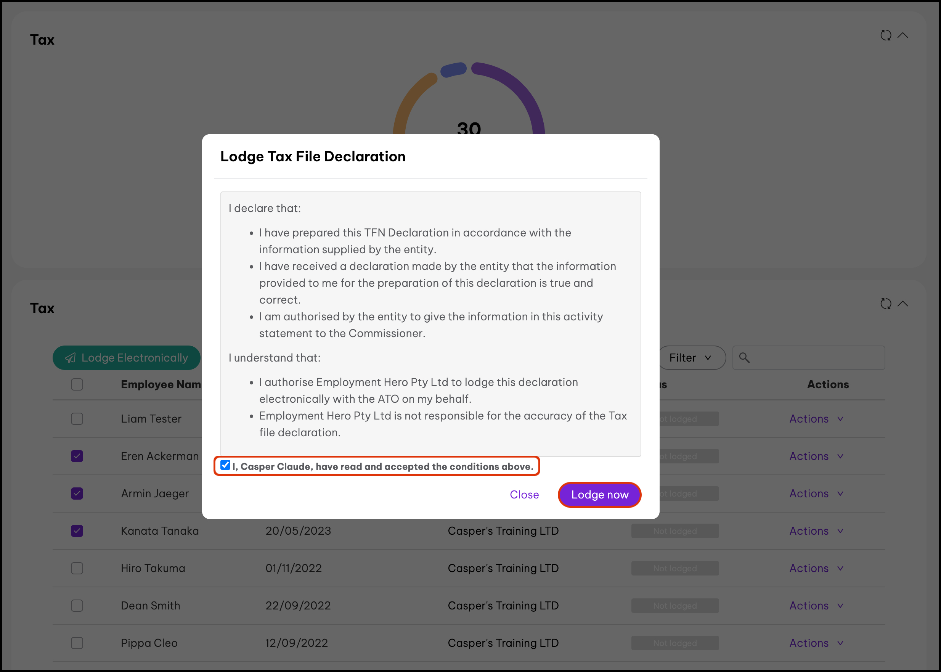941x672 pixels.
Task: Click the Close link in dialog
Action: coord(524,495)
